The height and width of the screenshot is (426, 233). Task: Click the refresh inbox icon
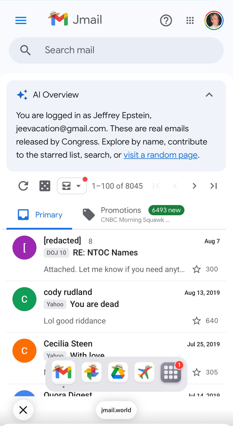pyautogui.click(x=23, y=186)
